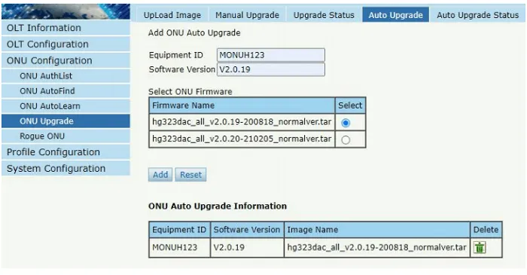
Task: Switch to the UpLoad Image tab
Action: [x=172, y=15]
